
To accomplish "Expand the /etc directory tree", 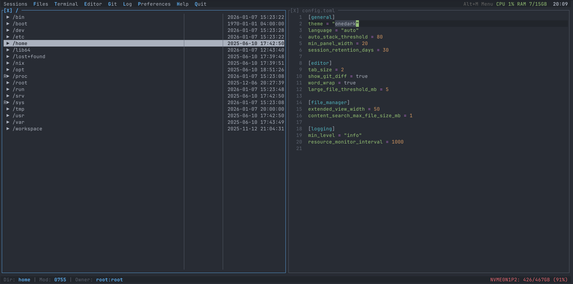I will 8,37.
